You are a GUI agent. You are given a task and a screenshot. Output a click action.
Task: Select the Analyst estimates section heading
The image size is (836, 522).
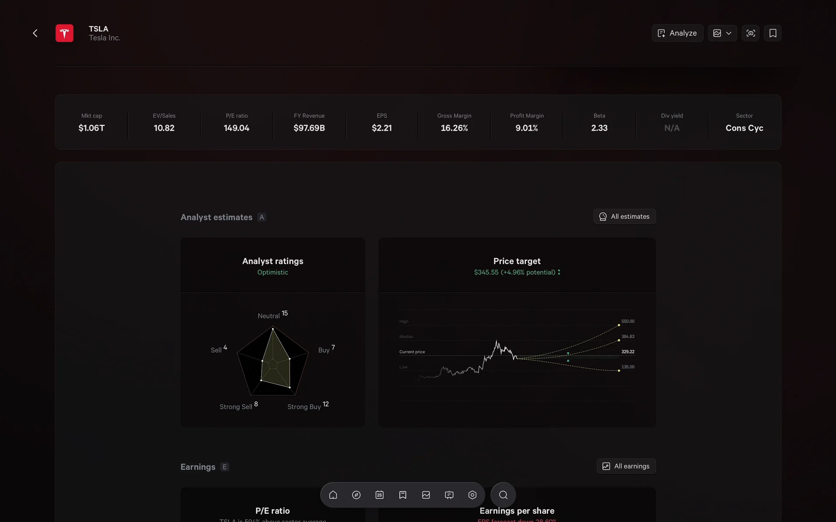click(216, 217)
